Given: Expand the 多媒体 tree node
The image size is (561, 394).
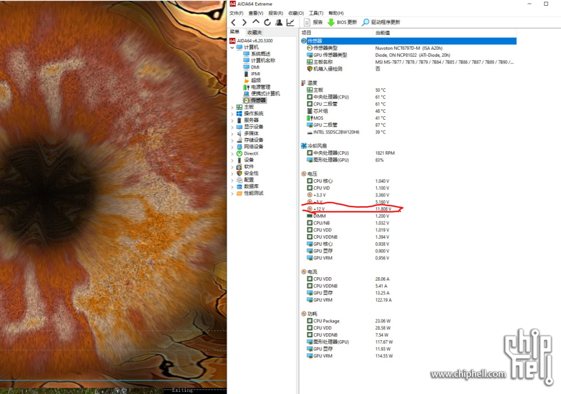Looking at the screenshot, I should (232, 133).
